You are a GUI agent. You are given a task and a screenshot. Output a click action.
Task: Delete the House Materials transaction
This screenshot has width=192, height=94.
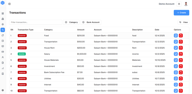181,60
